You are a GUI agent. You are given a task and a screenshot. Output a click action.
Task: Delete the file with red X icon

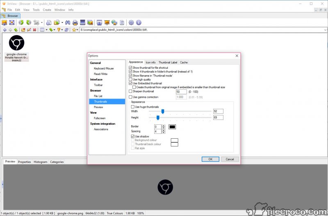(34, 30)
